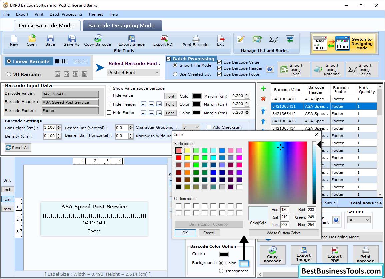Align footer center icon

coord(151,113)
